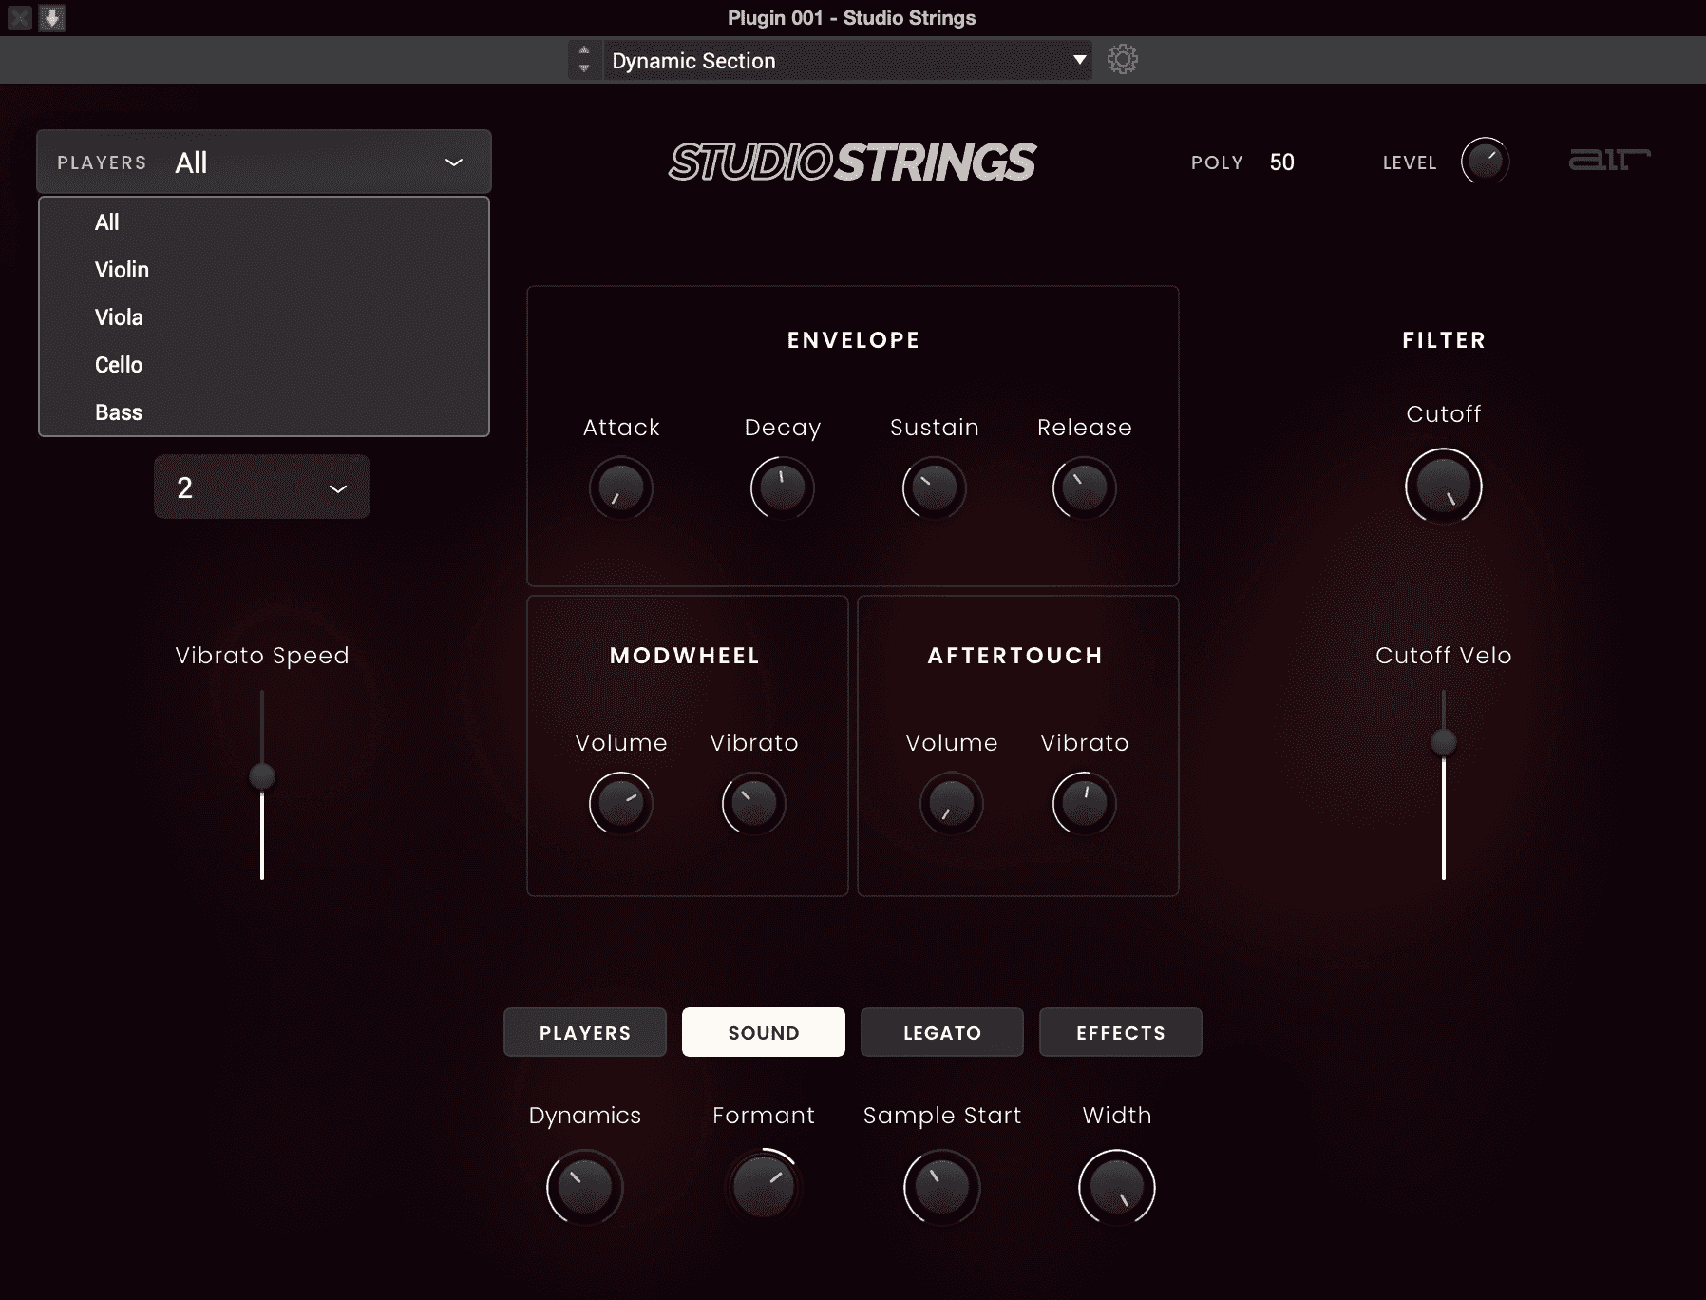Click the Formant knob
Image resolution: width=1706 pixels, height=1300 pixels.
pyautogui.click(x=763, y=1187)
